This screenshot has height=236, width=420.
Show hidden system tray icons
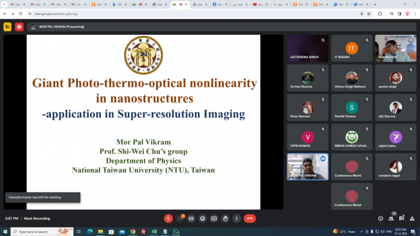361,231
